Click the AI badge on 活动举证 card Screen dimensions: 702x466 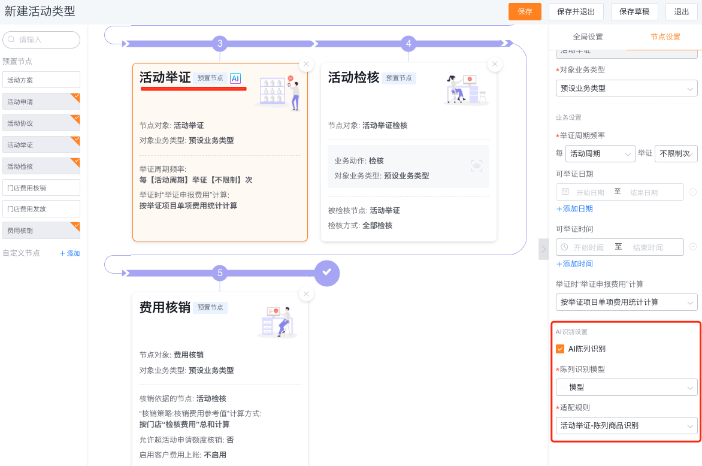pyautogui.click(x=235, y=78)
